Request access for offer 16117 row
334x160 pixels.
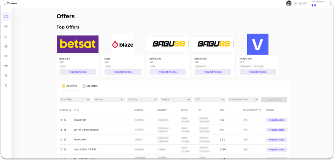(x=277, y=120)
